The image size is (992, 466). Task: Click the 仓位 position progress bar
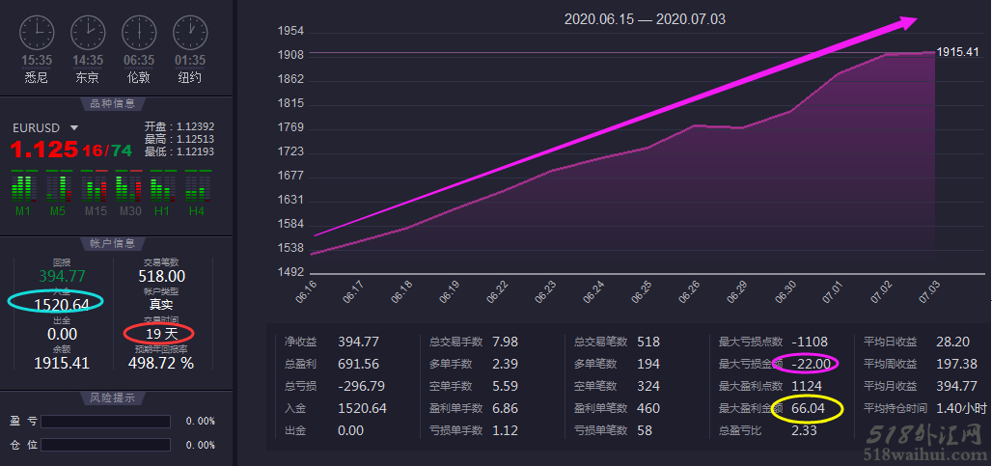[105, 445]
